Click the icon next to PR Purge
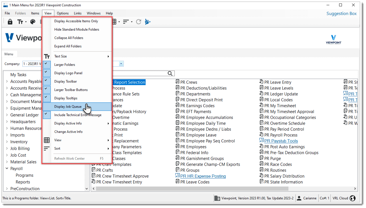The image size is (366, 208). pyautogui.click(x=262, y=158)
